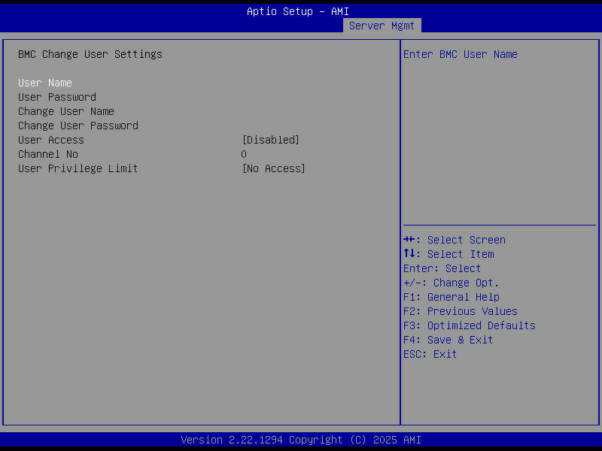602x451 pixels.
Task: Click the Enter BMC User Name help text
Action: [463, 54]
